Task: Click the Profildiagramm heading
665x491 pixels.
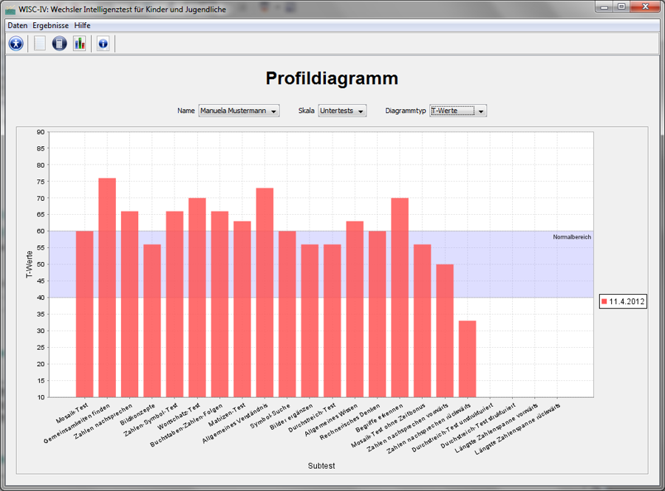Action: coord(332,79)
